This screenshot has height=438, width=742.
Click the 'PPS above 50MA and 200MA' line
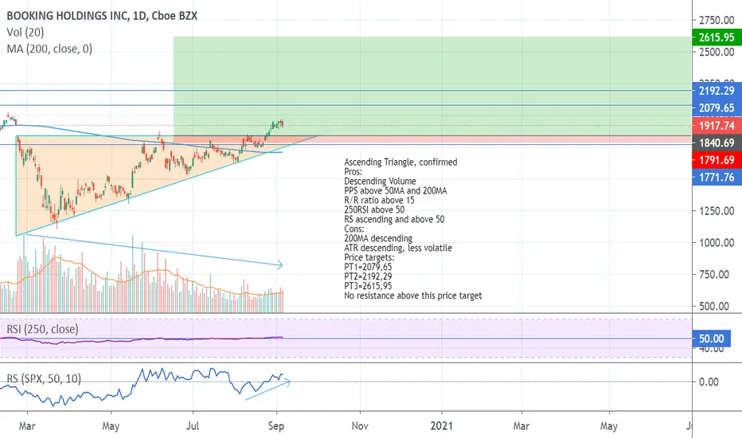click(x=395, y=190)
